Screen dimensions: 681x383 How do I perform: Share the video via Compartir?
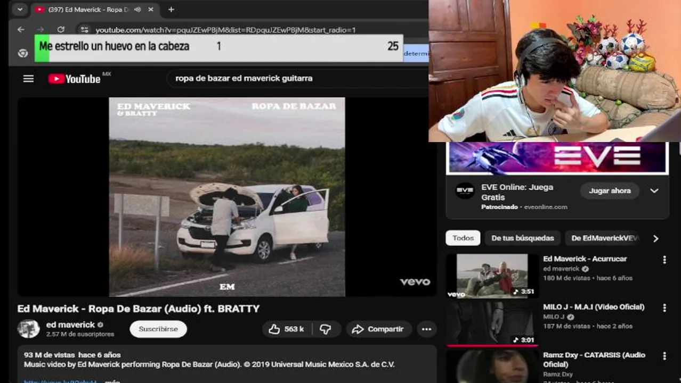tap(378, 329)
